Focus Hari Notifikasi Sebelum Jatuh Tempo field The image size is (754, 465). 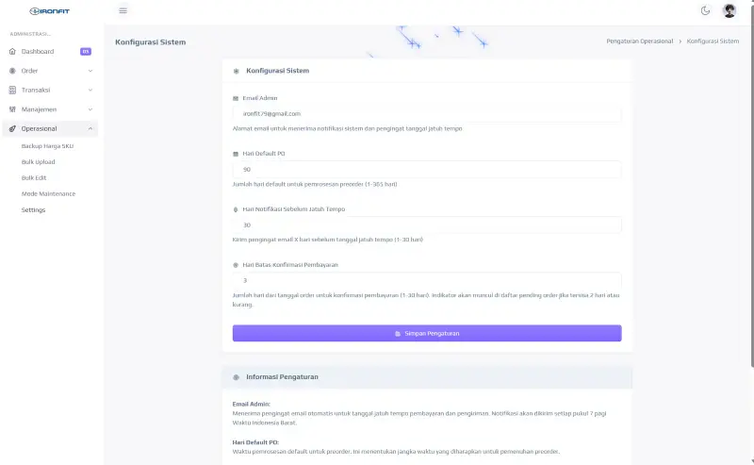tap(427, 224)
